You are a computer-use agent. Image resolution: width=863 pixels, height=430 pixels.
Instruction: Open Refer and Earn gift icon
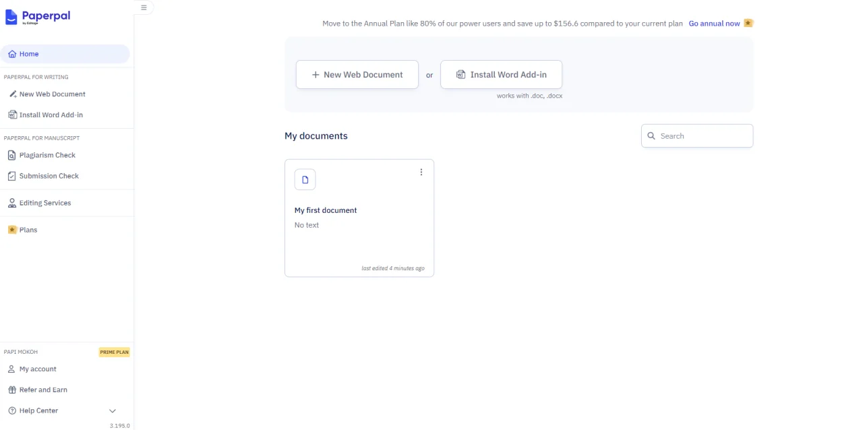tap(12, 390)
